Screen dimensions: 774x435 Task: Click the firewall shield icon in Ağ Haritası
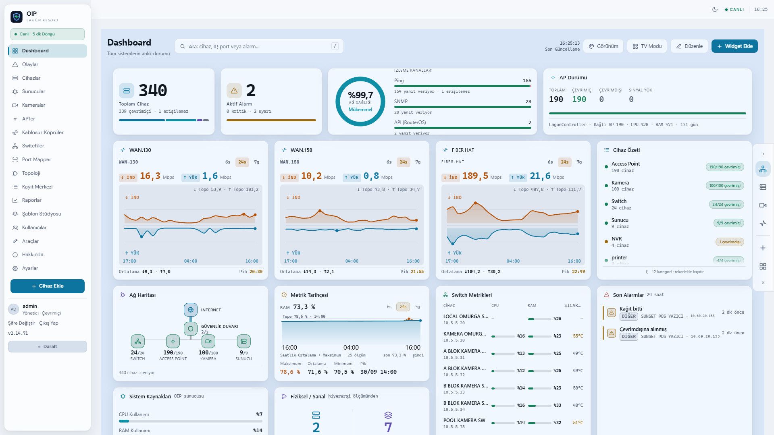pos(191,329)
